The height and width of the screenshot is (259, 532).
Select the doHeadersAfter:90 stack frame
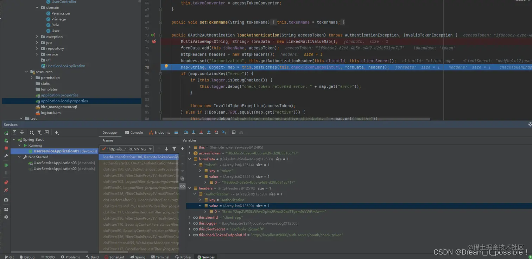click(x=139, y=200)
